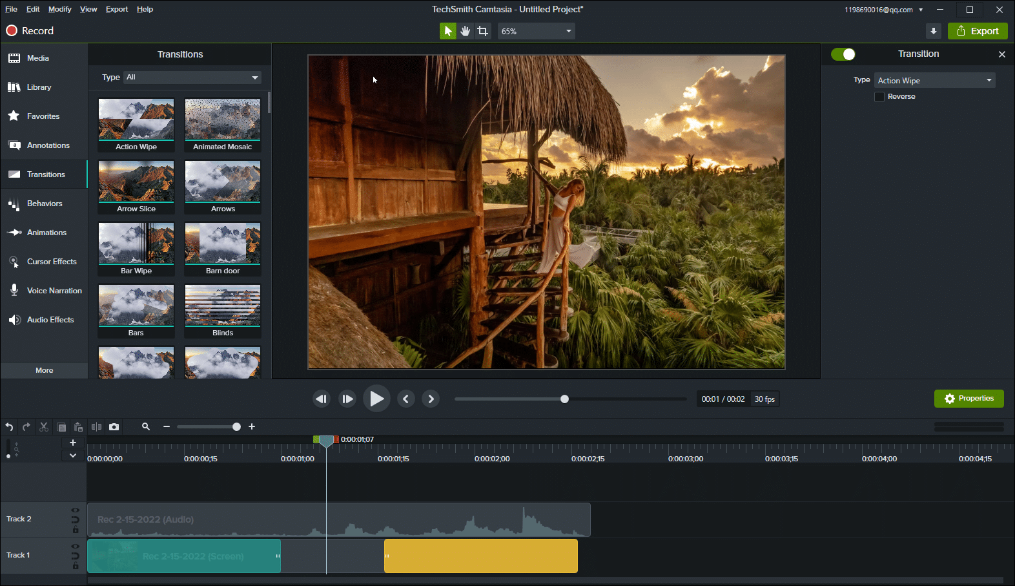Toggle Track 2 visibility eye icon
The height and width of the screenshot is (586, 1015).
point(75,510)
